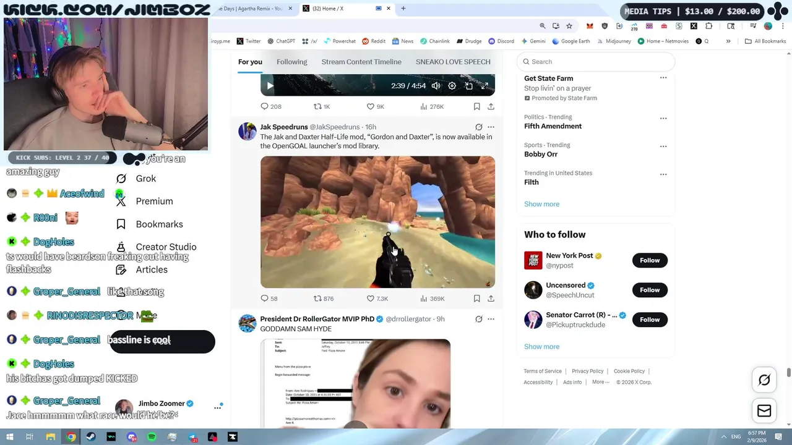Open Premium in the sidebar
The height and width of the screenshot is (445, 792).
pos(145,201)
